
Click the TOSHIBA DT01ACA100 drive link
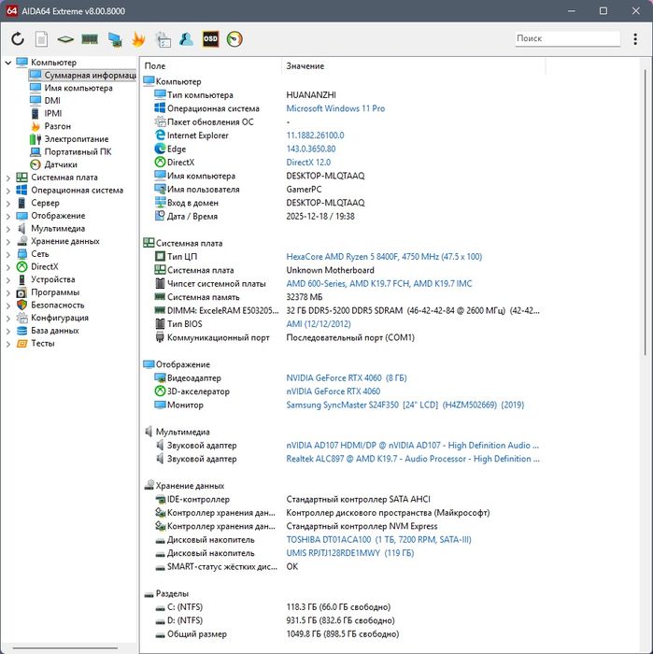(x=378, y=539)
